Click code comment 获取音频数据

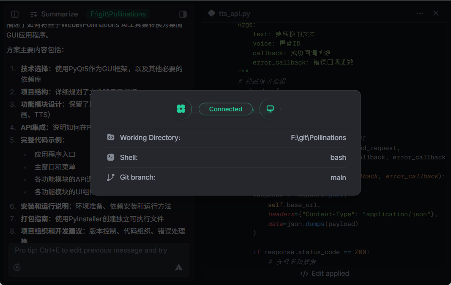(x=292, y=262)
